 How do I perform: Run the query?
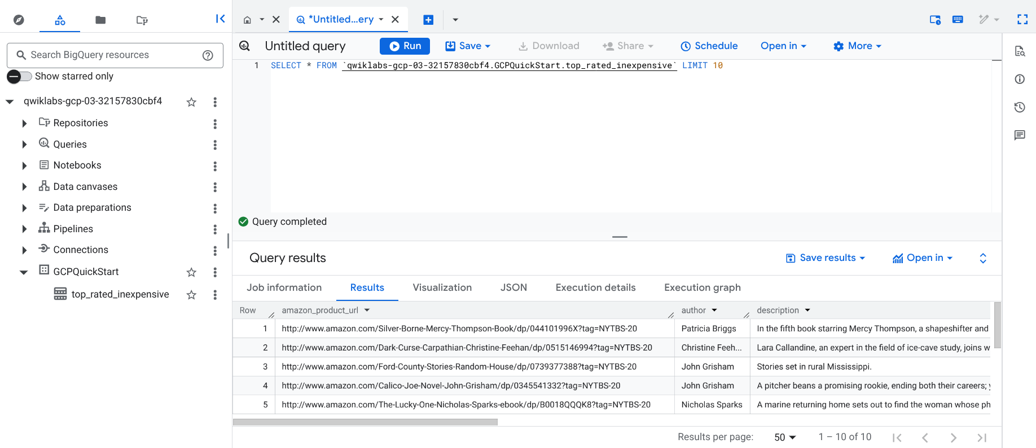(x=405, y=46)
